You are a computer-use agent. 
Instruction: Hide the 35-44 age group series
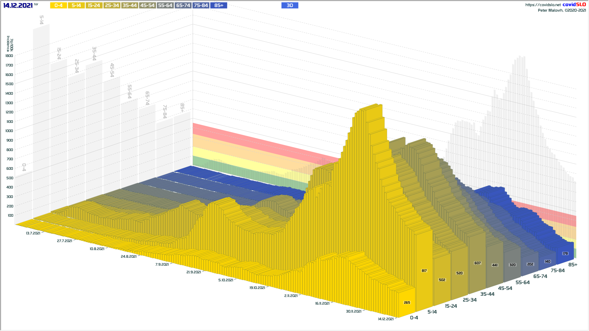[129, 6]
